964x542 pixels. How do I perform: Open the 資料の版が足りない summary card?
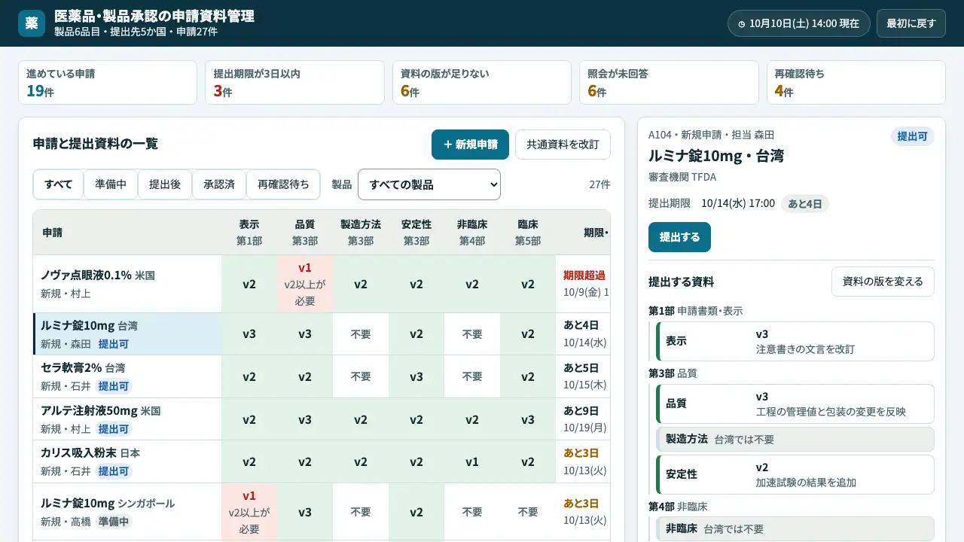[482, 83]
